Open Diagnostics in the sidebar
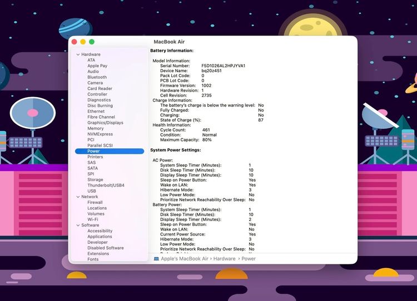 pos(99,100)
